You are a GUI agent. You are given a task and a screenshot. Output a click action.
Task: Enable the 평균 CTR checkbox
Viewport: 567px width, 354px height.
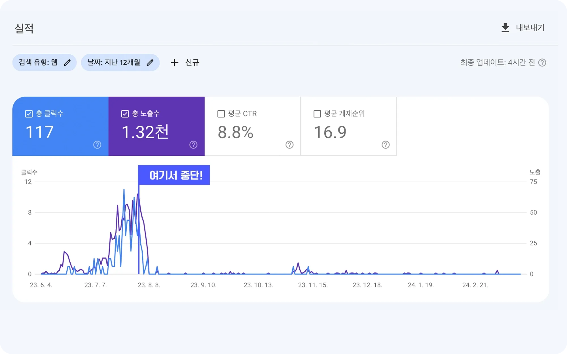tap(221, 114)
